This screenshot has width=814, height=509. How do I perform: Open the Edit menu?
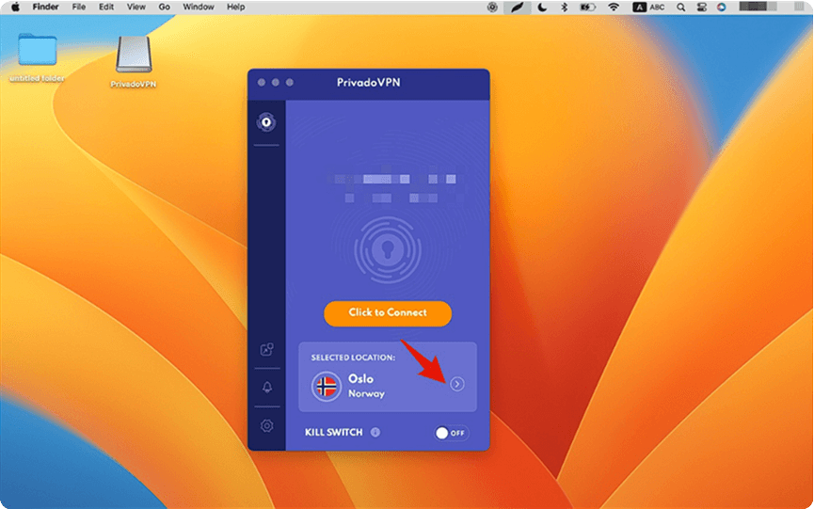tap(106, 8)
